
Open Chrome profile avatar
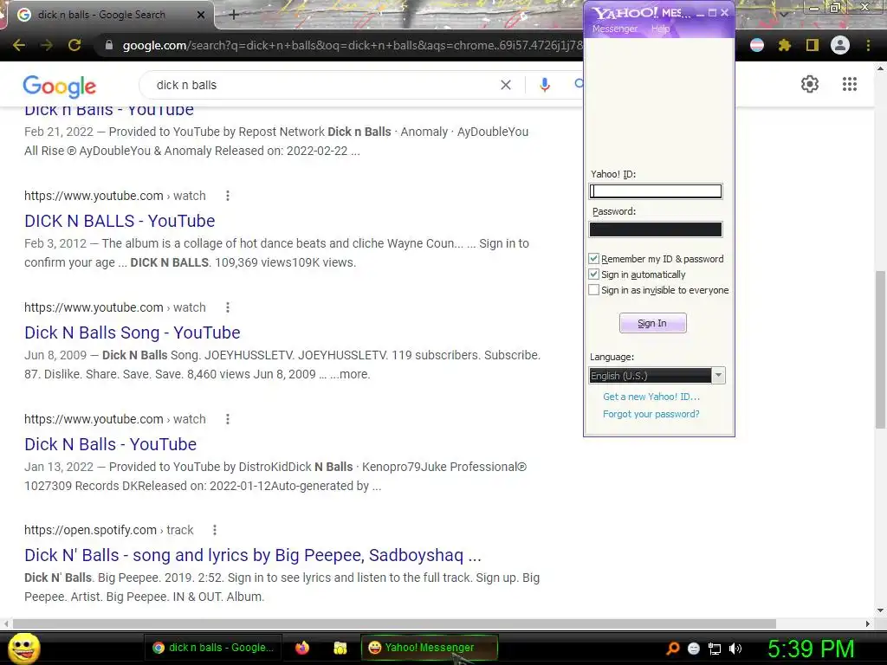pyautogui.click(x=840, y=45)
